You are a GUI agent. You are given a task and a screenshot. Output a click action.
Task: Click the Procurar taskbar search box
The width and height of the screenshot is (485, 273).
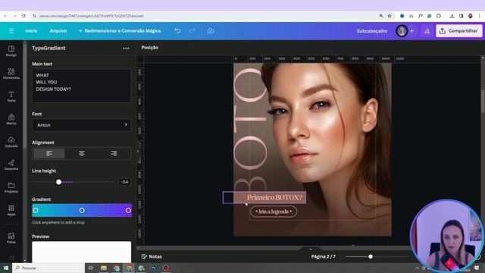48,268
